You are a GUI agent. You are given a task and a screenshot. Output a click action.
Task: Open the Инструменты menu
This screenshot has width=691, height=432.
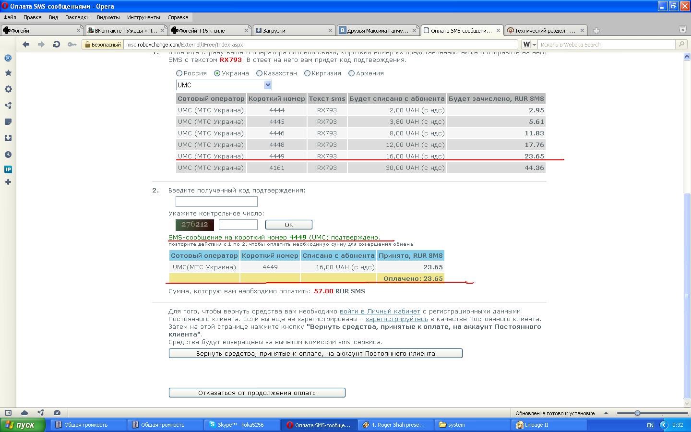(x=143, y=17)
